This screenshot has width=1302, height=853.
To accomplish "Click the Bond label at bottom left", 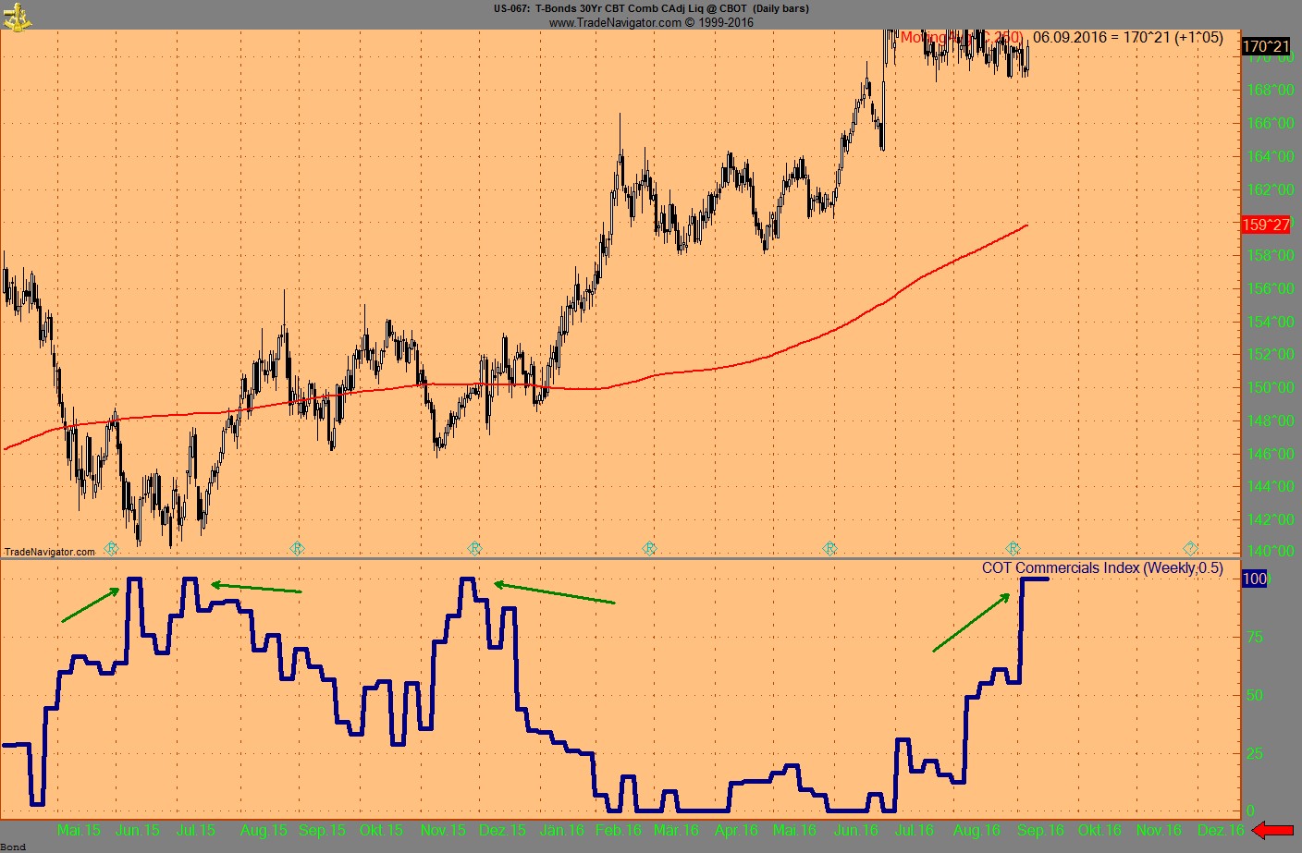I will 14,847.
